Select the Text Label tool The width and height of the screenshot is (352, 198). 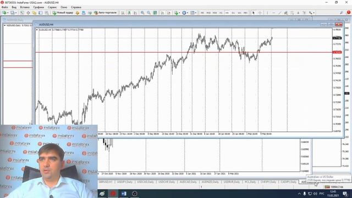[304, 13]
